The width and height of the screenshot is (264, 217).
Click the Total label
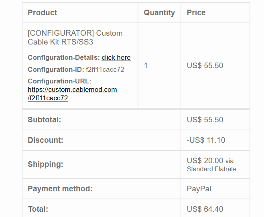[38, 209]
